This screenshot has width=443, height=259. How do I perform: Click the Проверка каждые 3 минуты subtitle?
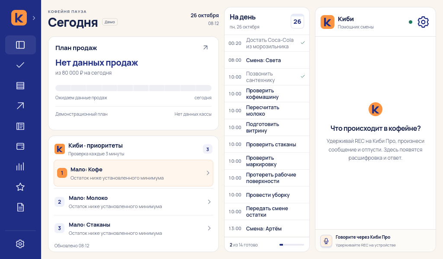tap(96, 154)
